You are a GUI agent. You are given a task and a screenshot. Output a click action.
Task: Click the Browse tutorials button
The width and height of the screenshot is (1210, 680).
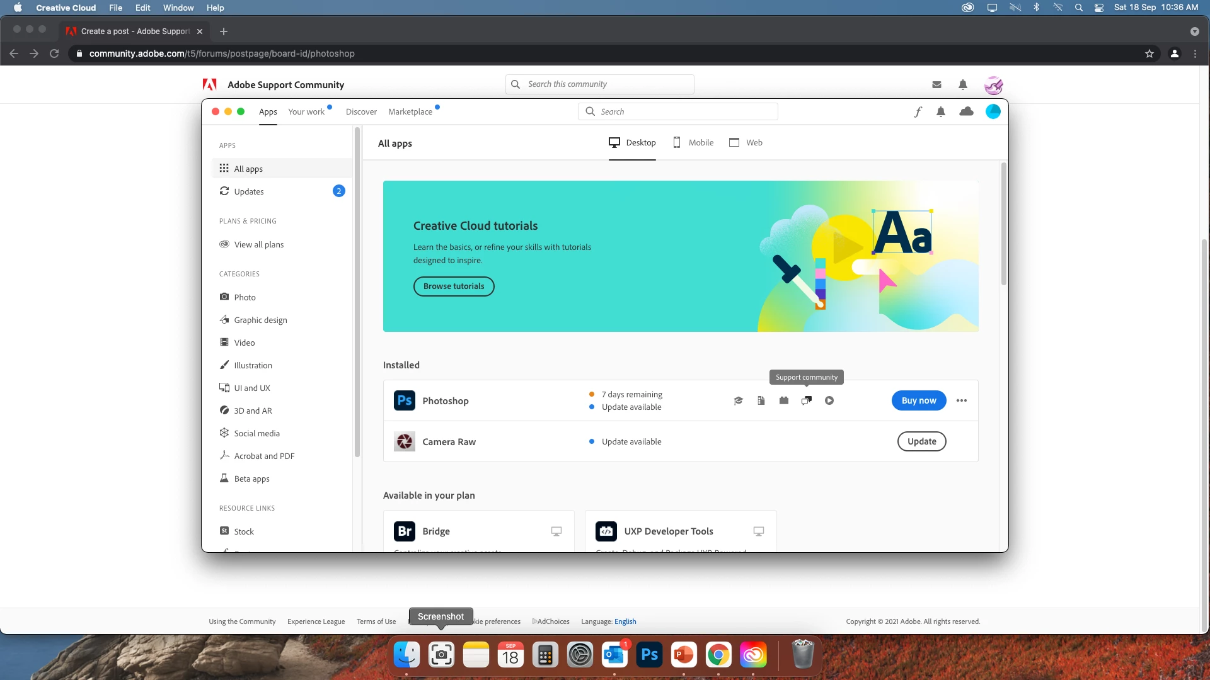[454, 286]
